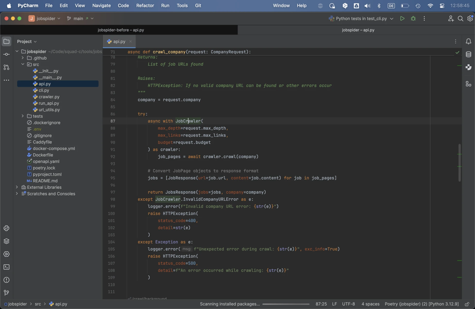
Task: Toggle read-only lock in status bar
Action: (x=467, y=304)
